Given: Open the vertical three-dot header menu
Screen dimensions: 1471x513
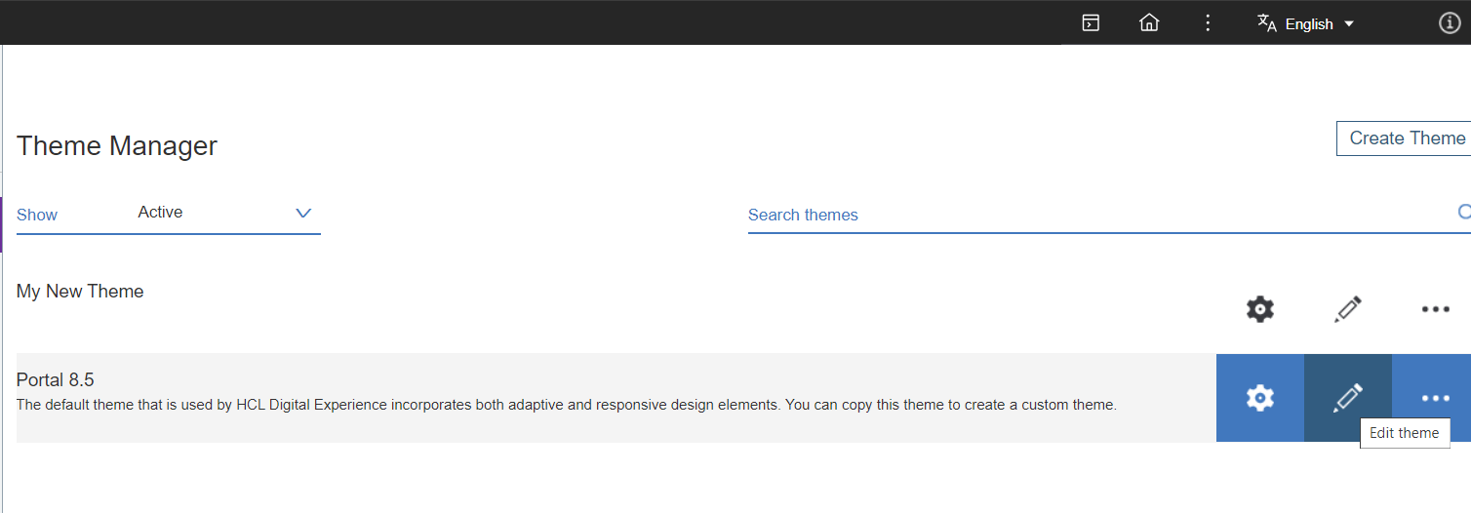Looking at the screenshot, I should pos(1208,23).
